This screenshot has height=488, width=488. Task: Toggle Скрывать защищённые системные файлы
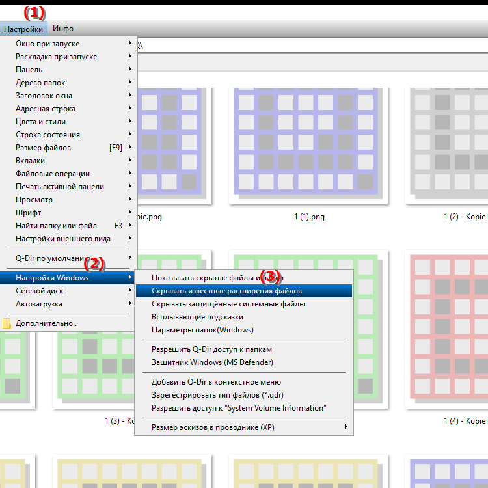[x=244, y=304]
